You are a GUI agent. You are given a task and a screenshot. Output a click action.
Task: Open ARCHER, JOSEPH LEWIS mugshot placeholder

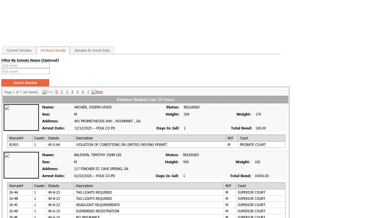21,117
